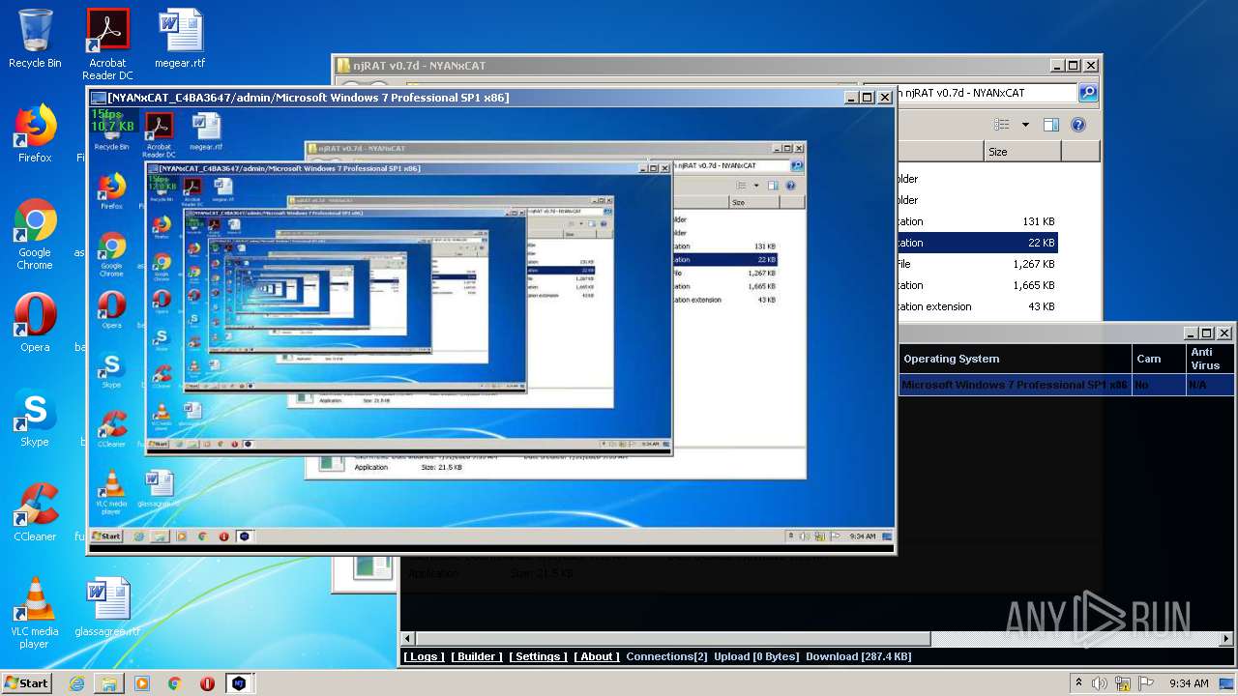Screen dimensions: 1238x696
Task: Open network status icon in the system tray
Action: click(x=1123, y=683)
